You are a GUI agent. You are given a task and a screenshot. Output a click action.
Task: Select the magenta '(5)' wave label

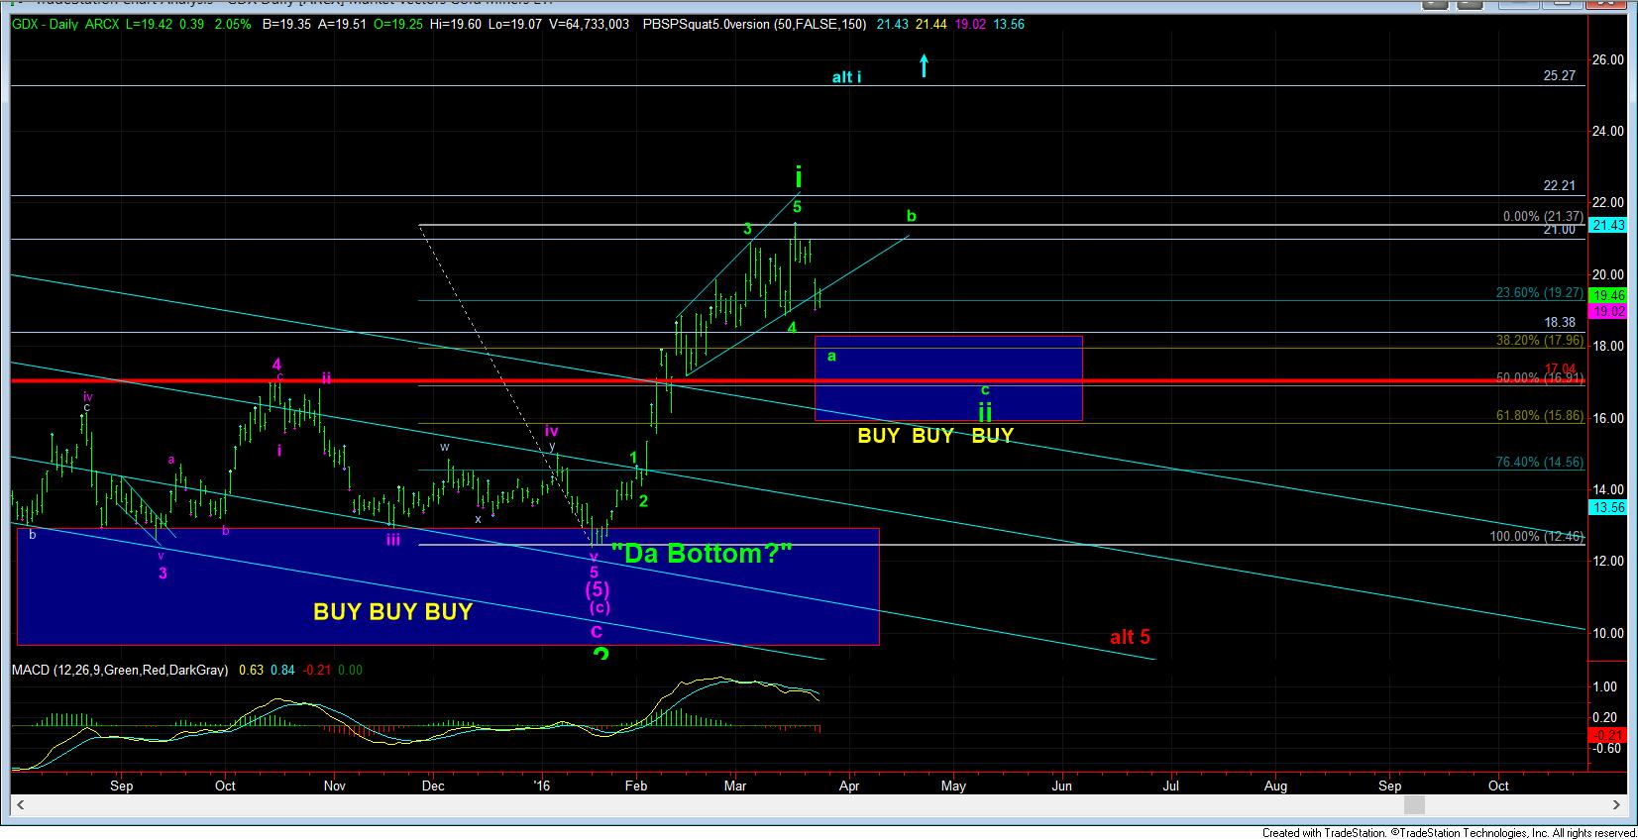[x=596, y=589]
